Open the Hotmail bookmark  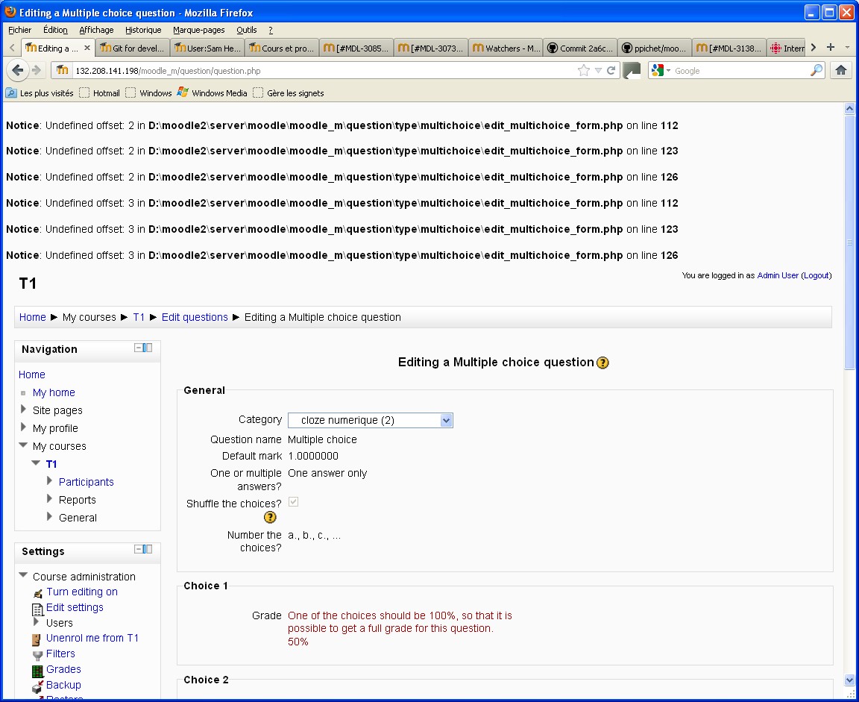tap(99, 93)
